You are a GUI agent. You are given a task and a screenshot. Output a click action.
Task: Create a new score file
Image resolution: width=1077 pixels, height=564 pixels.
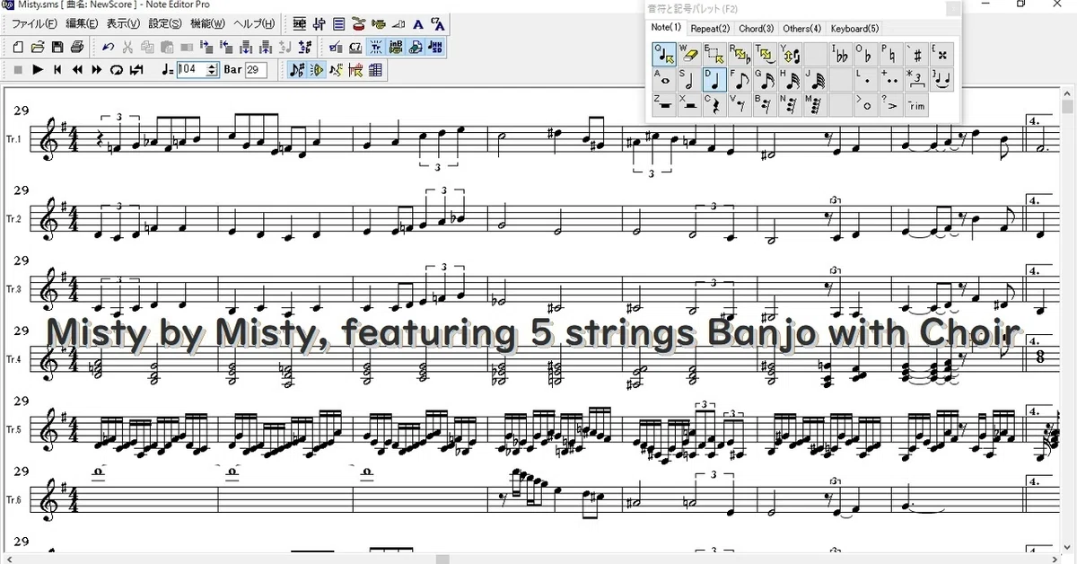coord(18,48)
